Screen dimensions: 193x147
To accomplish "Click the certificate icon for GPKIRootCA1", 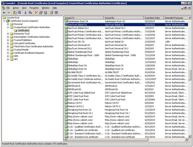I will [x=66, y=89].
